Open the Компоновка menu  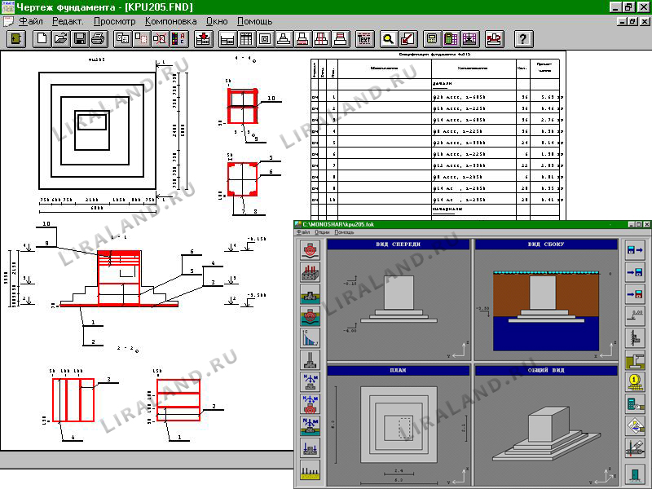tap(170, 20)
